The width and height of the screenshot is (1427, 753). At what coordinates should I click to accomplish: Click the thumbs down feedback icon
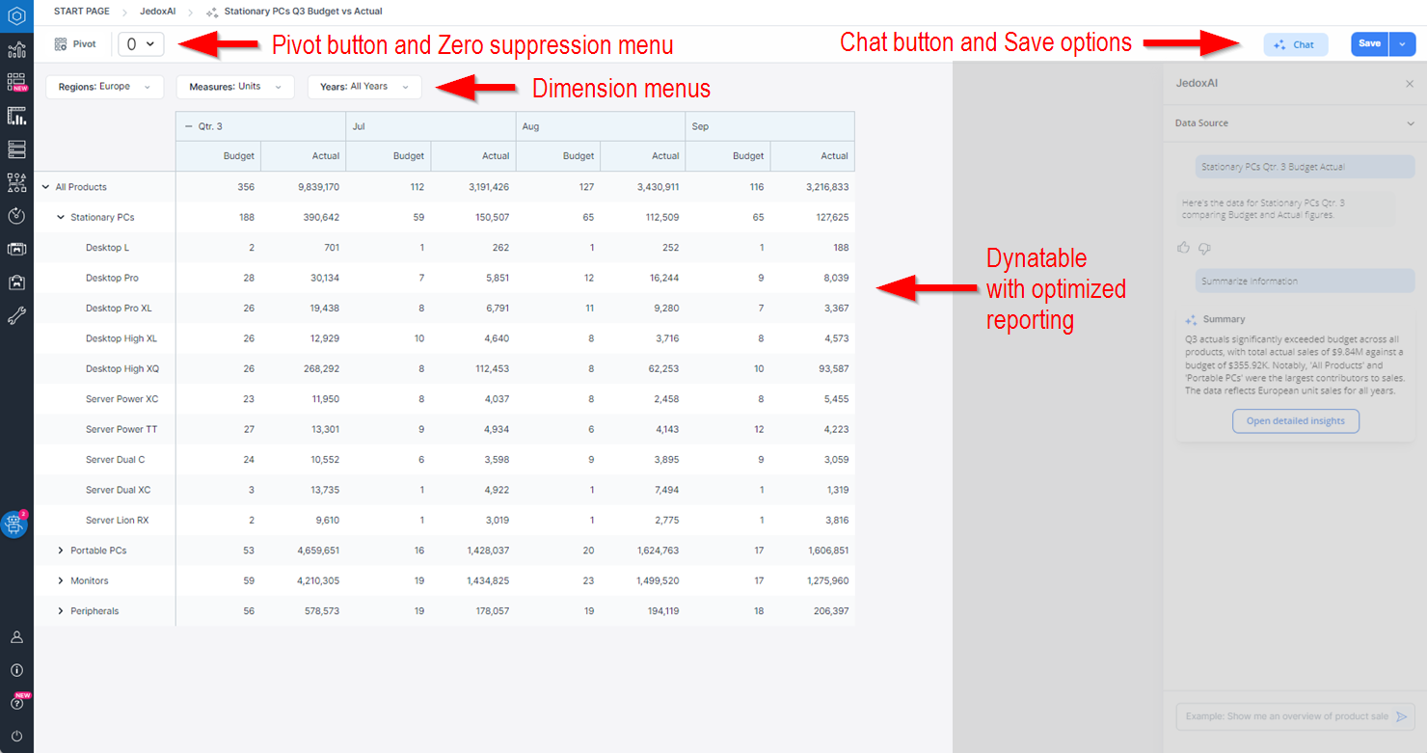pos(1204,248)
